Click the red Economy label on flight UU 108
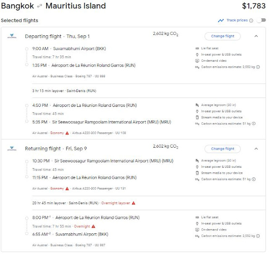This screenshot has height=254, width=269. click(x=57, y=133)
